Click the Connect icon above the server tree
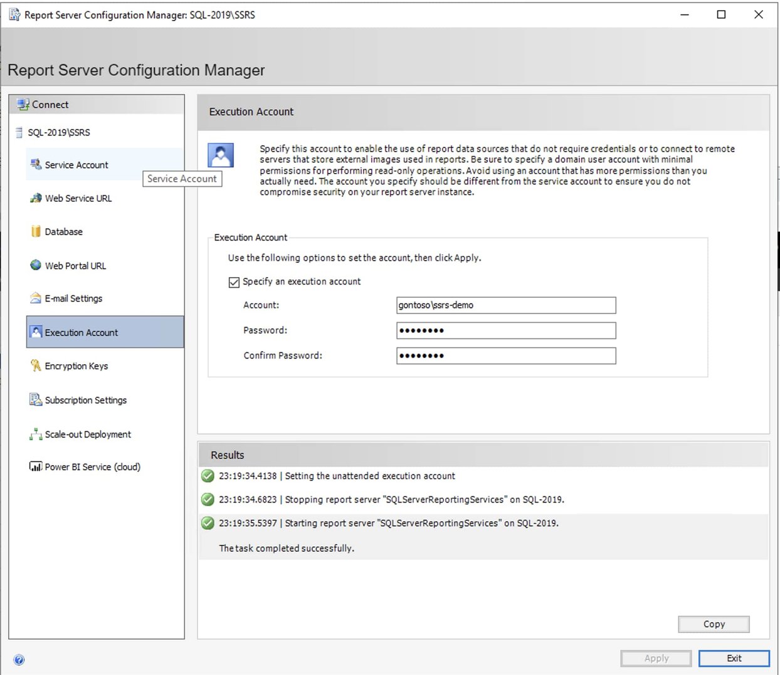This screenshot has height=675, width=780. click(x=23, y=104)
